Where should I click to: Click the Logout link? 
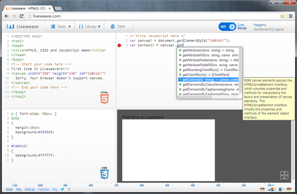[278, 29]
